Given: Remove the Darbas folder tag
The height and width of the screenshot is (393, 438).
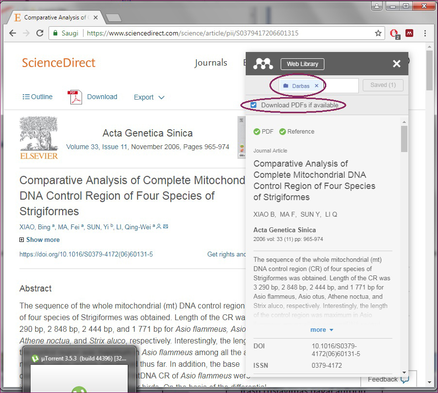Looking at the screenshot, I should (317, 86).
